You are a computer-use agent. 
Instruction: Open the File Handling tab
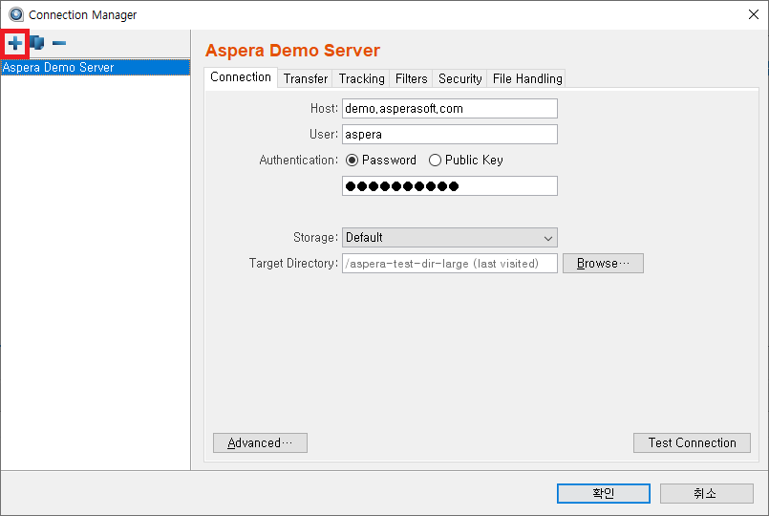pos(526,78)
